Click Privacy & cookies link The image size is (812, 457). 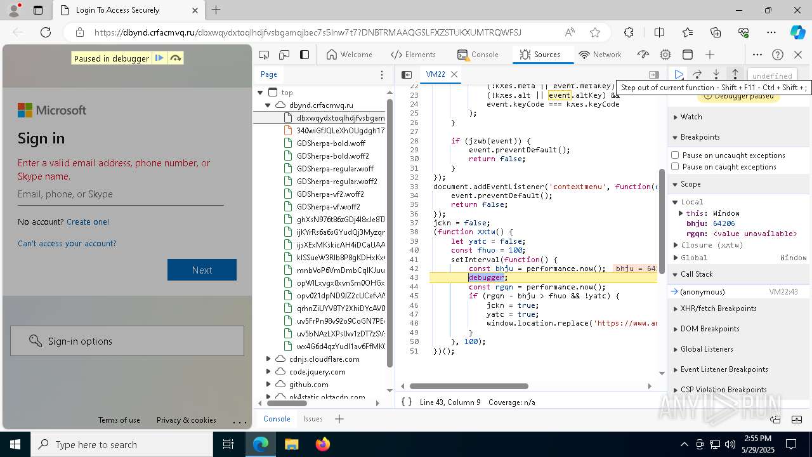coord(187,420)
